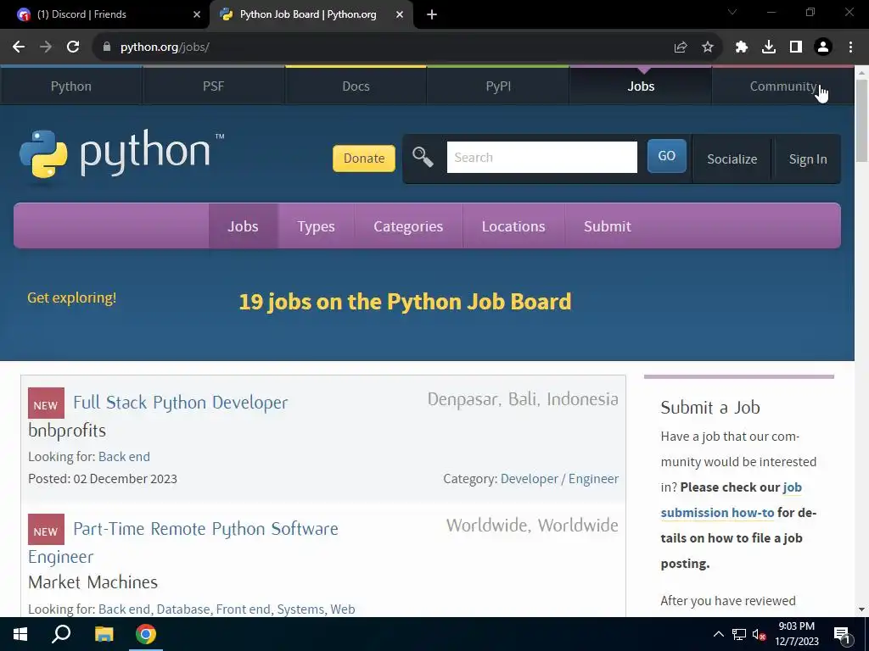Open Chrome from the taskbar
Screen dimensions: 869x651
coord(146,634)
